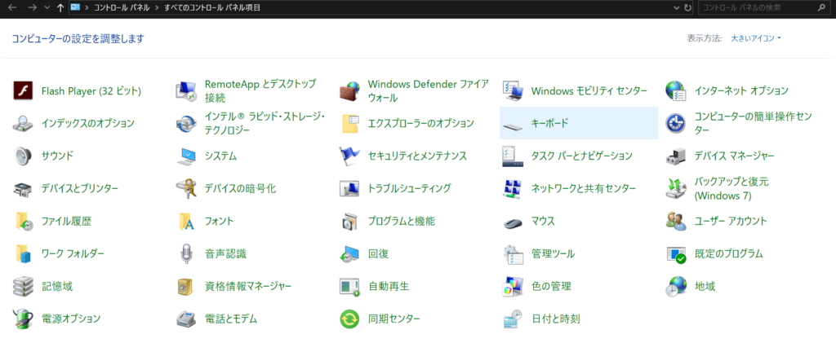The image size is (836, 343).
Task: Open the 自動再生 link
Action: (x=389, y=287)
